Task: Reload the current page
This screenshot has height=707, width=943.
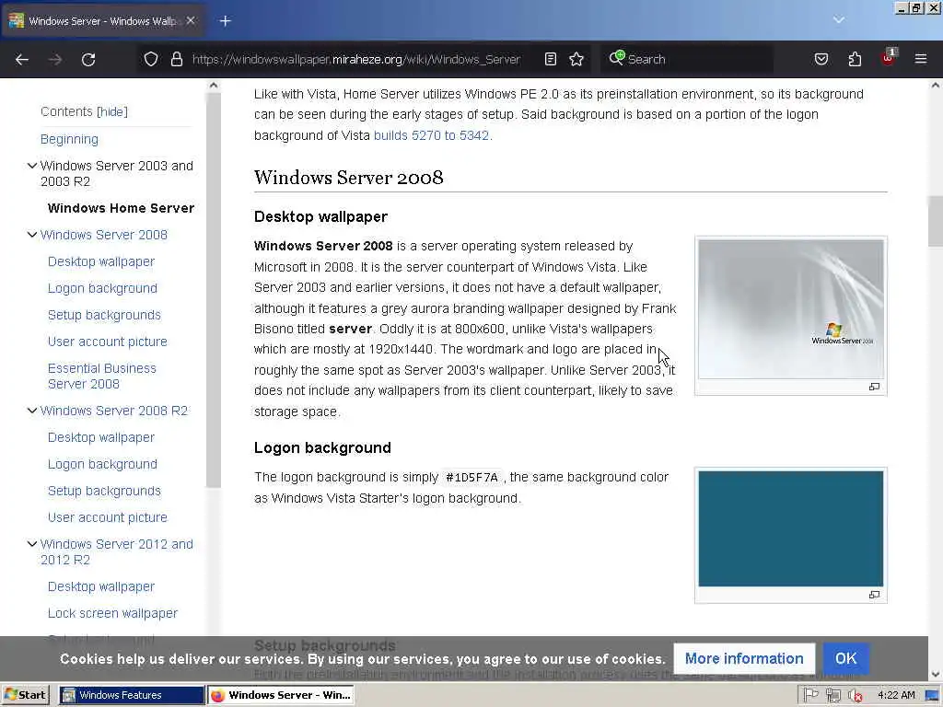Action: point(88,60)
